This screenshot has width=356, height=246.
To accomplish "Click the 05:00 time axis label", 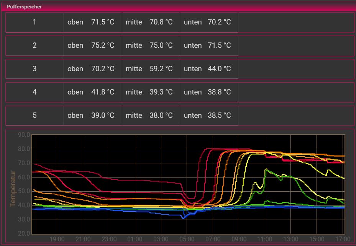I will 186,239.
